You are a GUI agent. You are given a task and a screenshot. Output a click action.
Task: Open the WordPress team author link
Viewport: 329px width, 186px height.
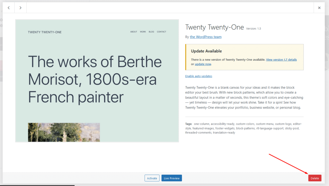pos(206,37)
